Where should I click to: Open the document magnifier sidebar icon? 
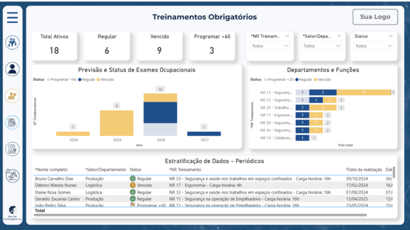(x=12, y=122)
